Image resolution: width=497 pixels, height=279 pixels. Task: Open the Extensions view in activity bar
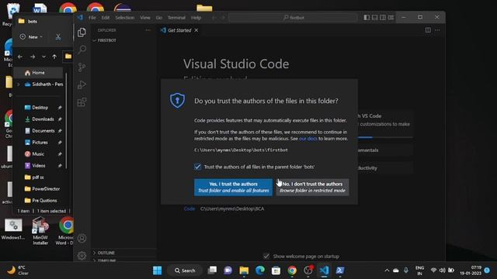(x=82, y=102)
